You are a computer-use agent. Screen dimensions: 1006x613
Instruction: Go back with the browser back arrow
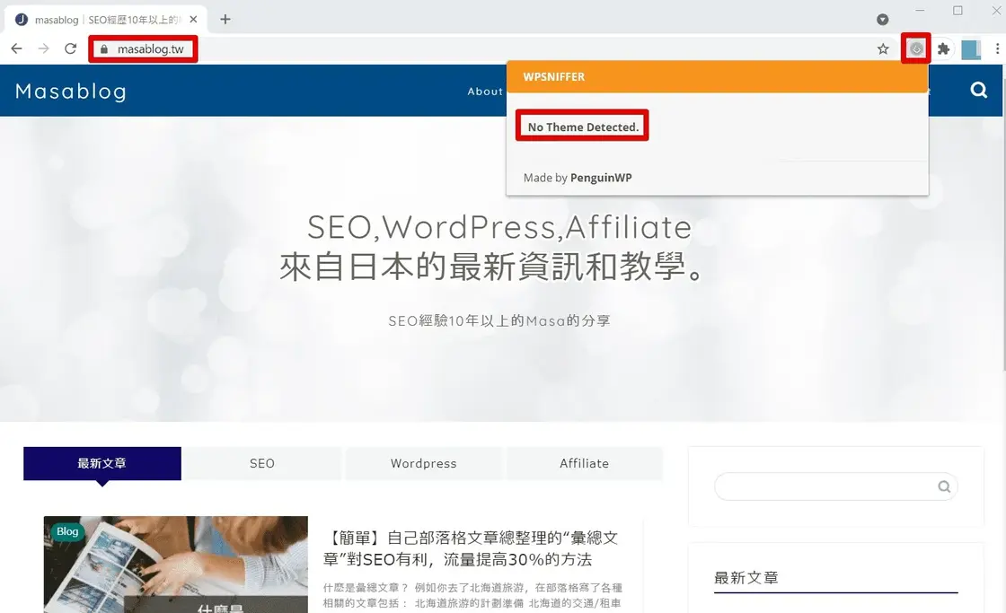click(17, 48)
